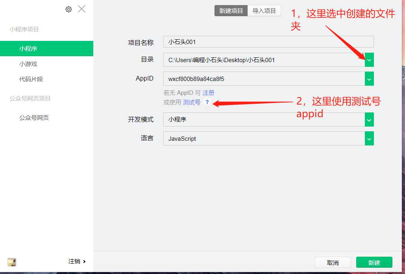405x274 pixels.
Task: Close the project dialog with X icon
Action: coord(81,9)
